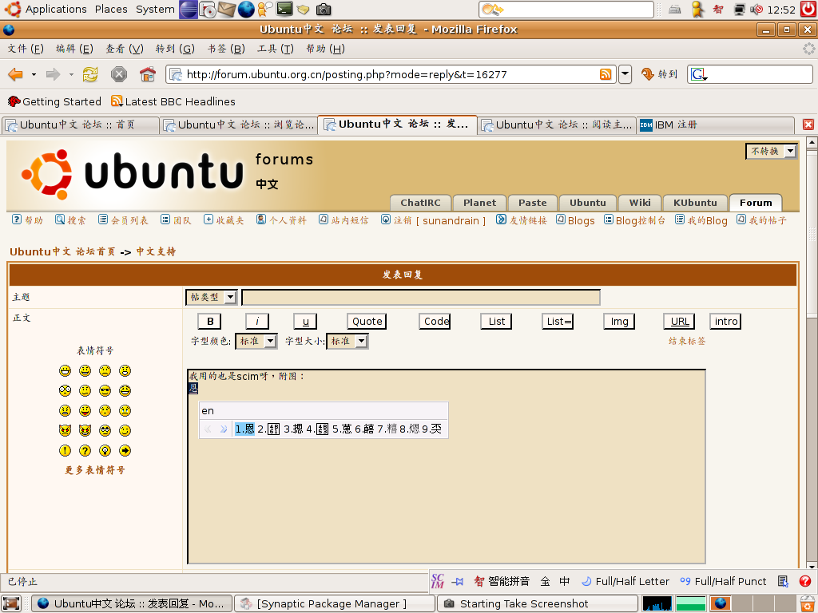The width and height of the screenshot is (818, 613).
Task: Click the volume speaker icon in the system tray
Action: [x=756, y=10]
